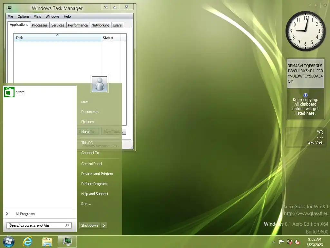
Task: Click the clipboard gadget info icon
Action: [306, 95]
